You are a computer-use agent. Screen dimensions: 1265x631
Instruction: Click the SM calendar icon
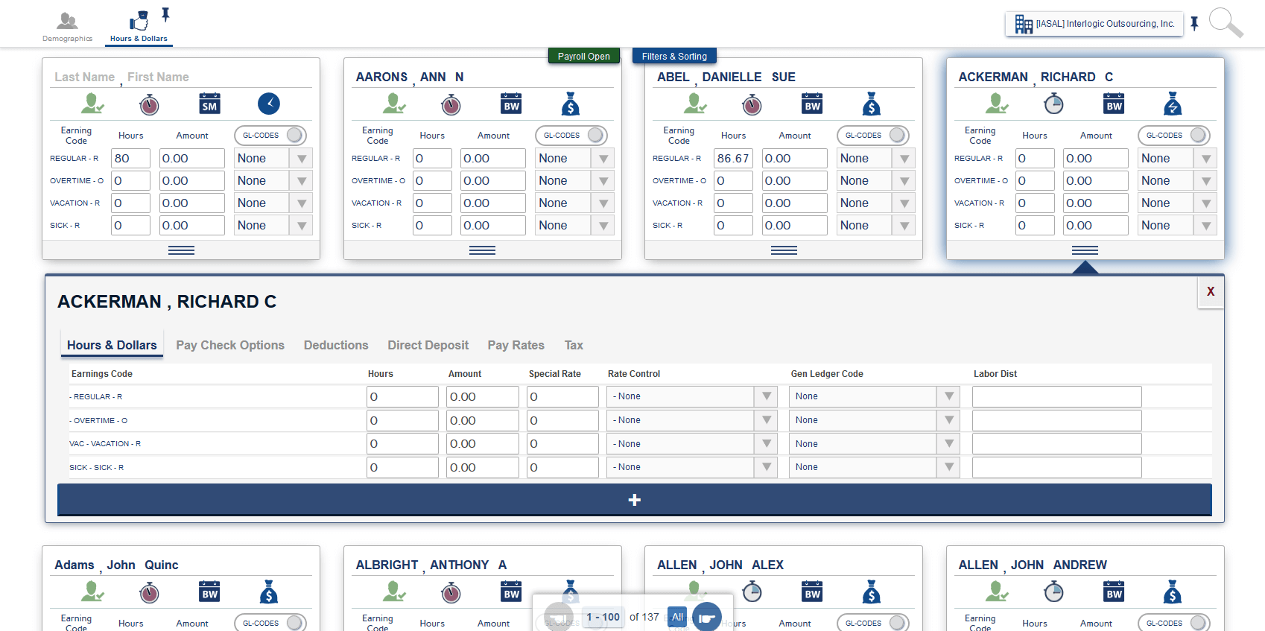(x=210, y=104)
